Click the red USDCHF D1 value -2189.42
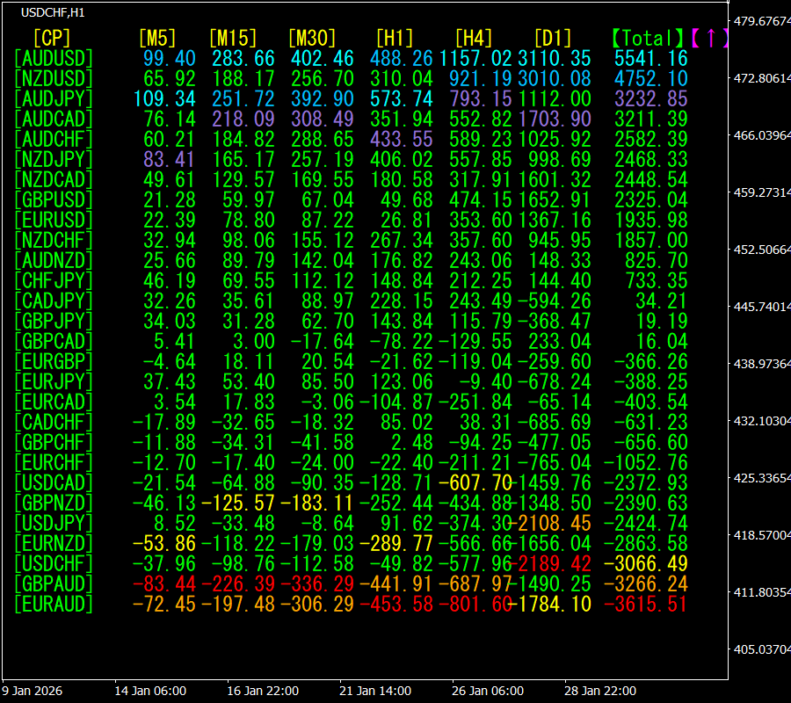Screen dimensions: 791x703 [x=555, y=563]
